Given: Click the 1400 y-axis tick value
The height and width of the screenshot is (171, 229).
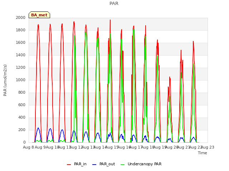Looking at the screenshot, I should [21, 55].
